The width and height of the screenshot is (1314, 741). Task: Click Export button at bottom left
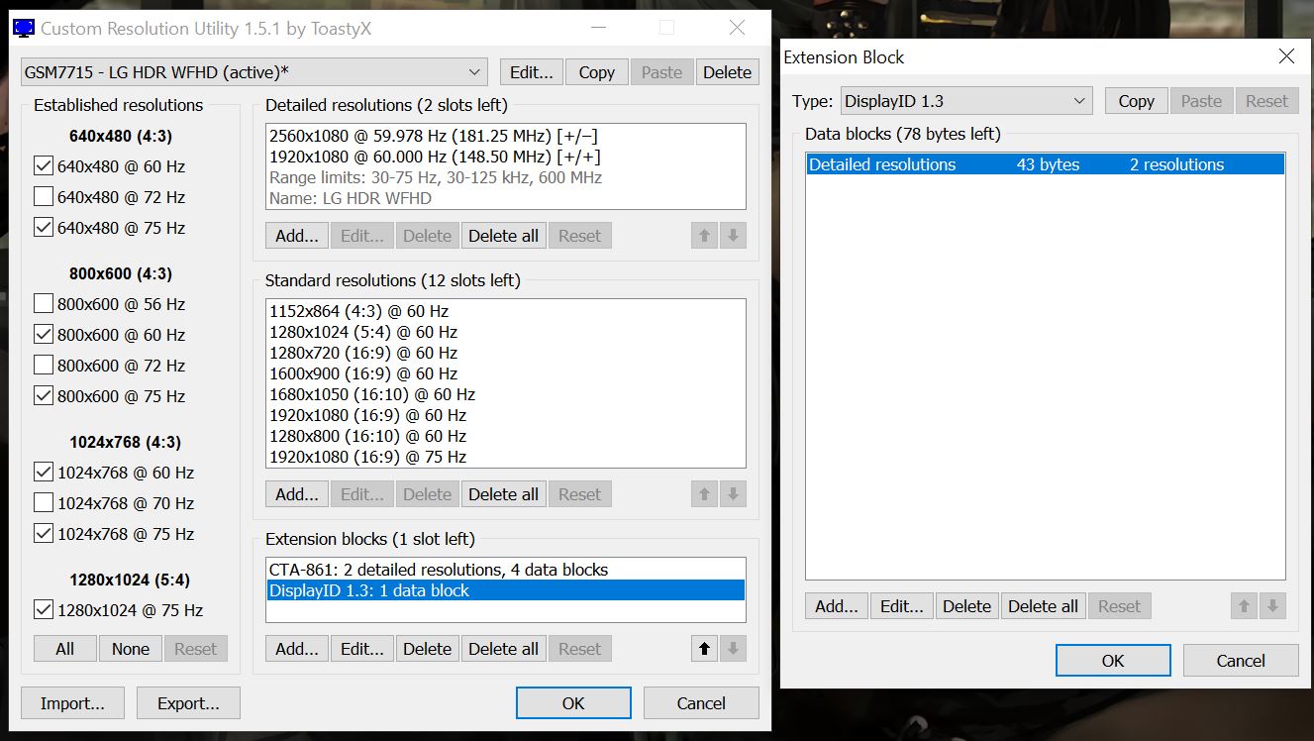188,703
